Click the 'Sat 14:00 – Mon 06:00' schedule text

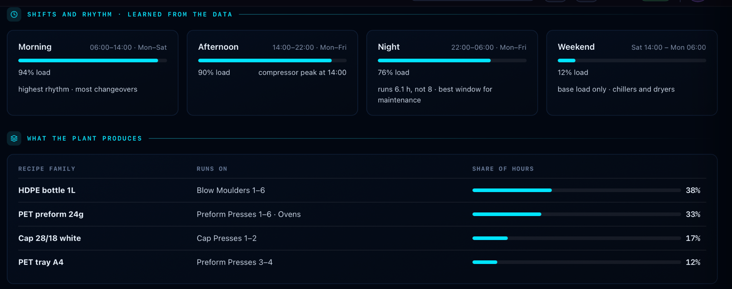(669, 47)
